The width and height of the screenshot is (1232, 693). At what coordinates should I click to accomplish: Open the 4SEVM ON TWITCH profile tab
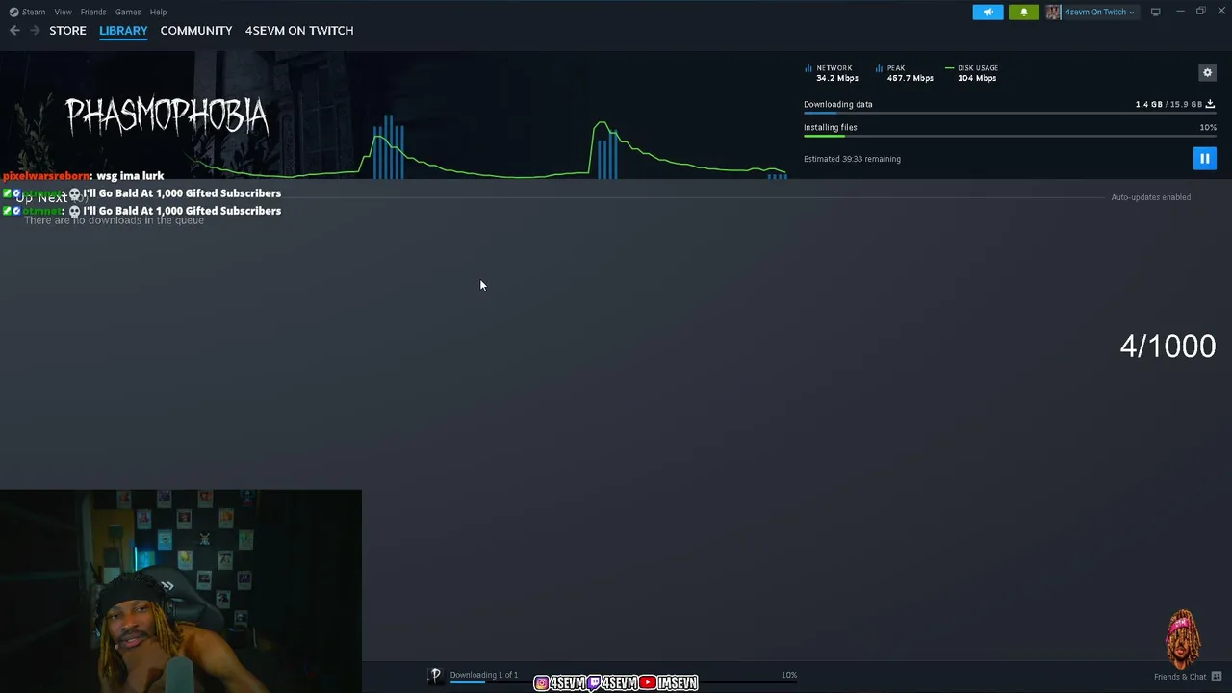(299, 31)
